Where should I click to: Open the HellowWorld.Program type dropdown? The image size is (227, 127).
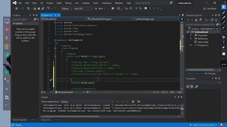[110, 19]
